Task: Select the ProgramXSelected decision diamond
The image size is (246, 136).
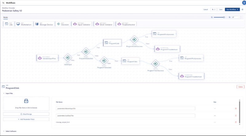Action: tap(86, 52)
